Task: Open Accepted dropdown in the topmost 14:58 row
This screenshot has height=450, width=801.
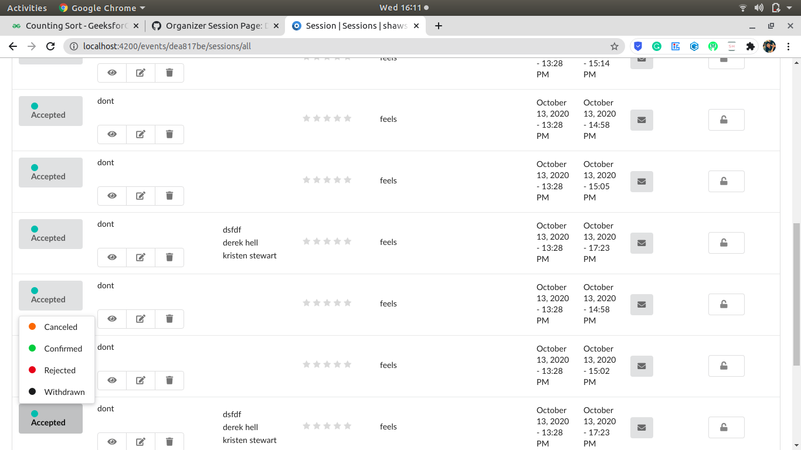Action: 50,111
